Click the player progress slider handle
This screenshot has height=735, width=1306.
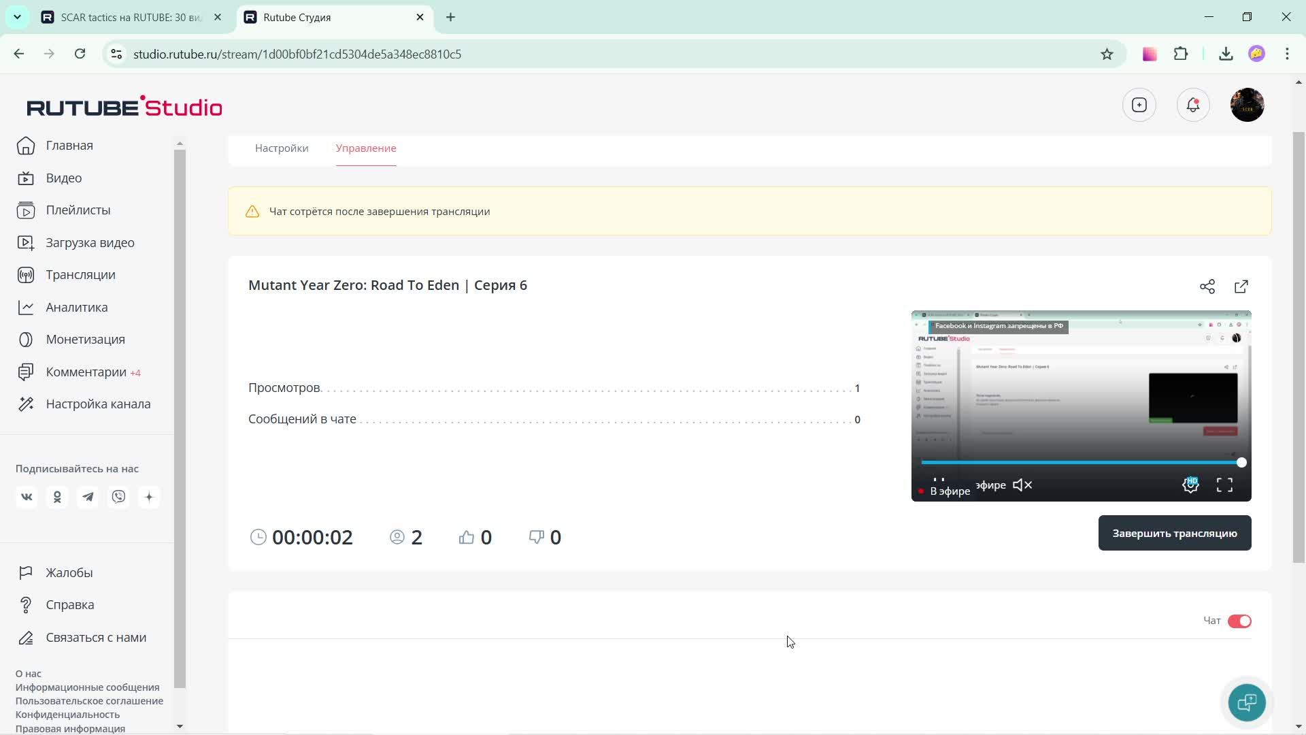coord(1241,463)
